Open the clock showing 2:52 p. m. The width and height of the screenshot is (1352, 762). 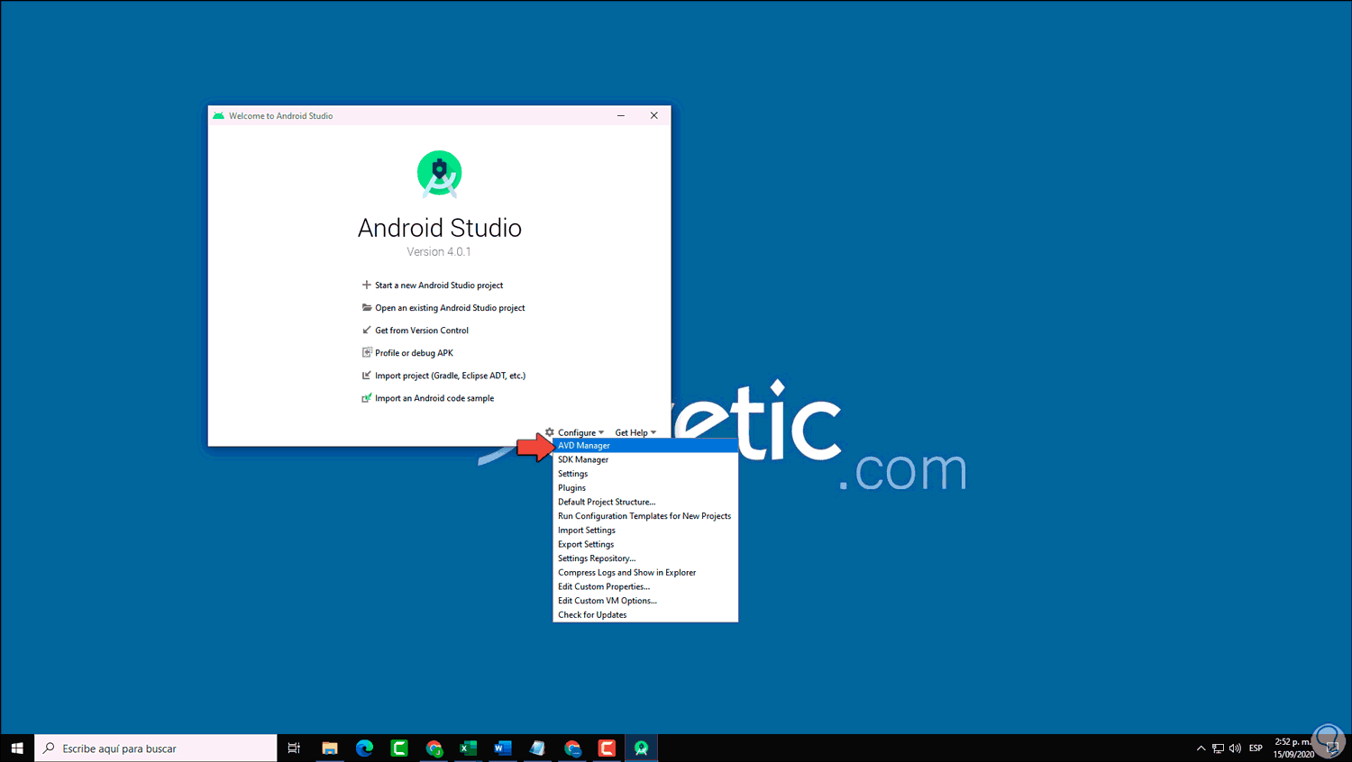[1293, 748]
